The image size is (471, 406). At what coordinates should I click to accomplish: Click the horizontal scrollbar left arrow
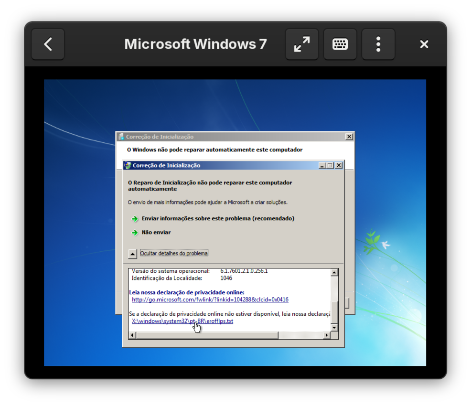point(132,335)
